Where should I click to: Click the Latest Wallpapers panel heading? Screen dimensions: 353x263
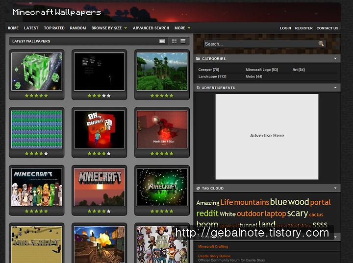pos(31,41)
